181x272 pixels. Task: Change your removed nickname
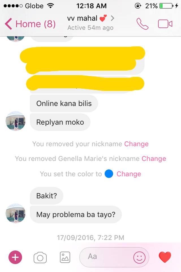136,144
